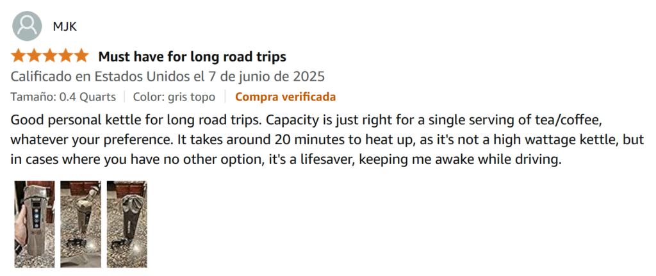This screenshot has width=656, height=276.
Task: Open the MJK reviewer profile name
Action: [65, 27]
